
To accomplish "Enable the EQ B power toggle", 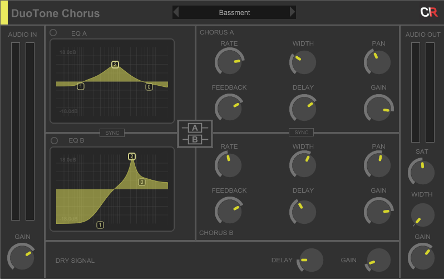I will [x=53, y=140].
